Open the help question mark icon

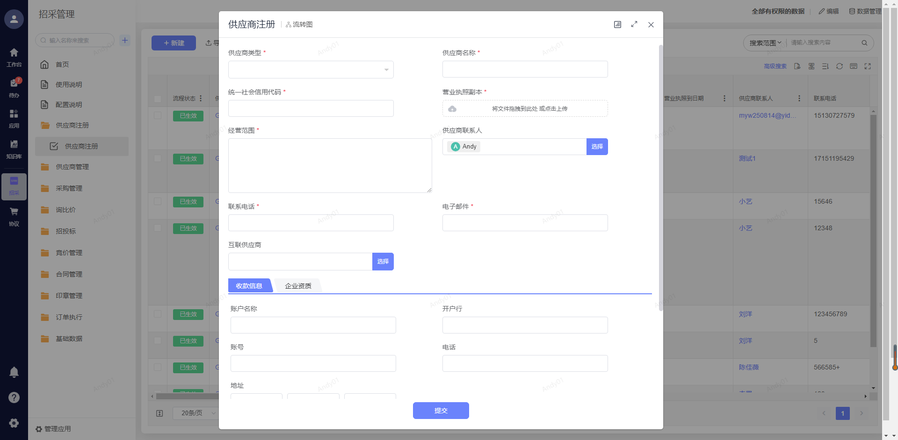tap(14, 397)
